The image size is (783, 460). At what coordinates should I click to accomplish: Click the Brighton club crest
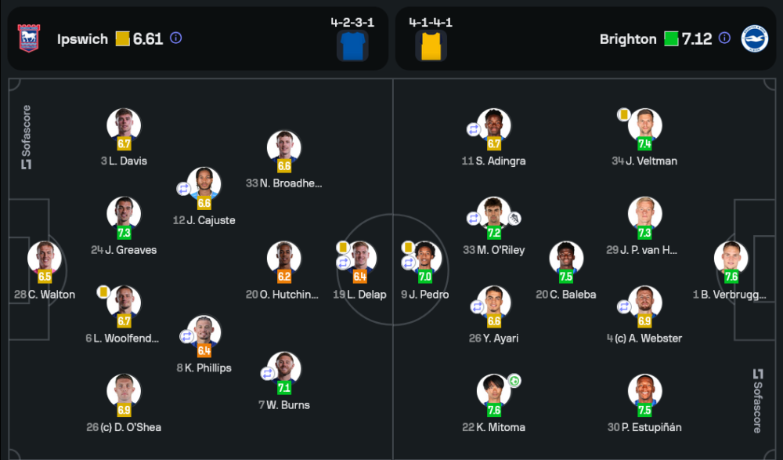(x=755, y=38)
